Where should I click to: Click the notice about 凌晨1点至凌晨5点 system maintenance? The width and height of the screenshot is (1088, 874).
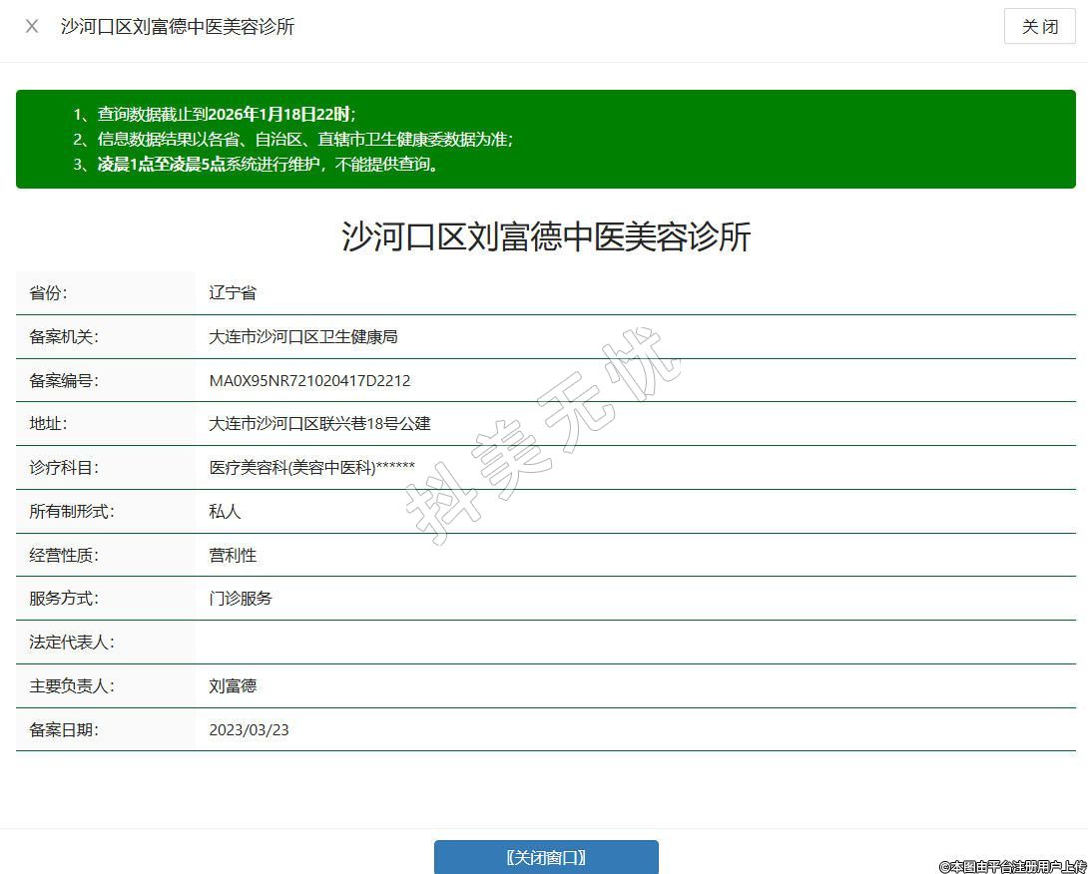[255, 165]
